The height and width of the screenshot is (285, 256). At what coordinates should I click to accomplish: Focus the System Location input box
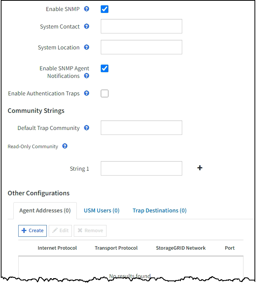(x=141, y=47)
